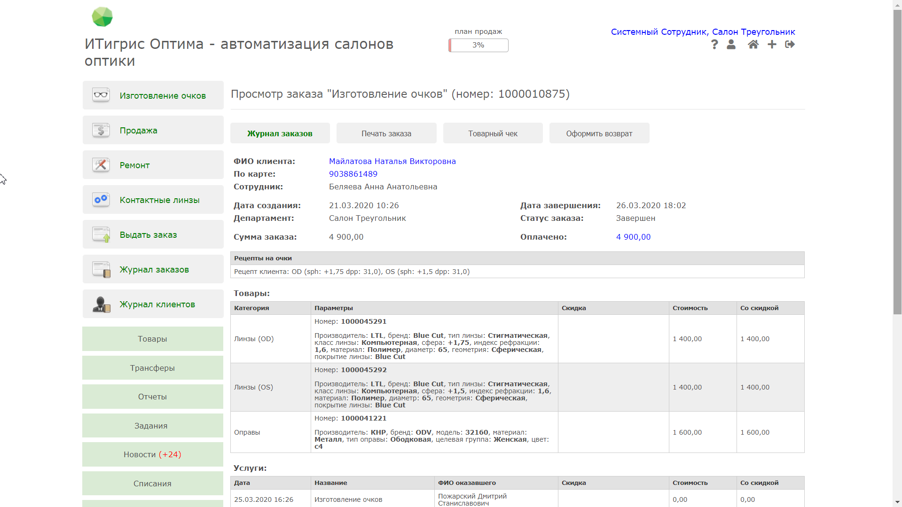Click the Журнал заказов button above order details
The image size is (902, 507).
pyautogui.click(x=280, y=133)
